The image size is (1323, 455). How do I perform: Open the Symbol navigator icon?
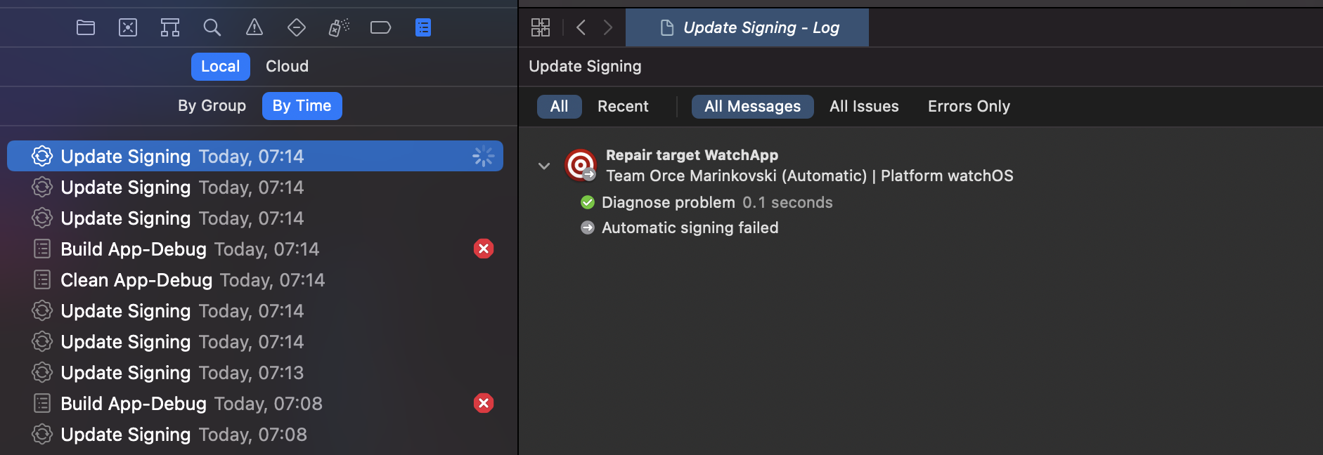[x=169, y=27]
